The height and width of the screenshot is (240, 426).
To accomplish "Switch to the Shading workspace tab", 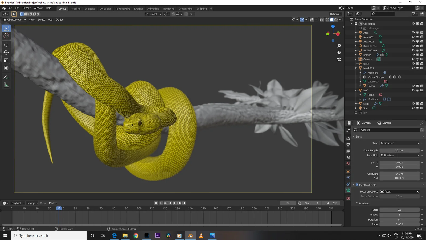I will 138,8.
